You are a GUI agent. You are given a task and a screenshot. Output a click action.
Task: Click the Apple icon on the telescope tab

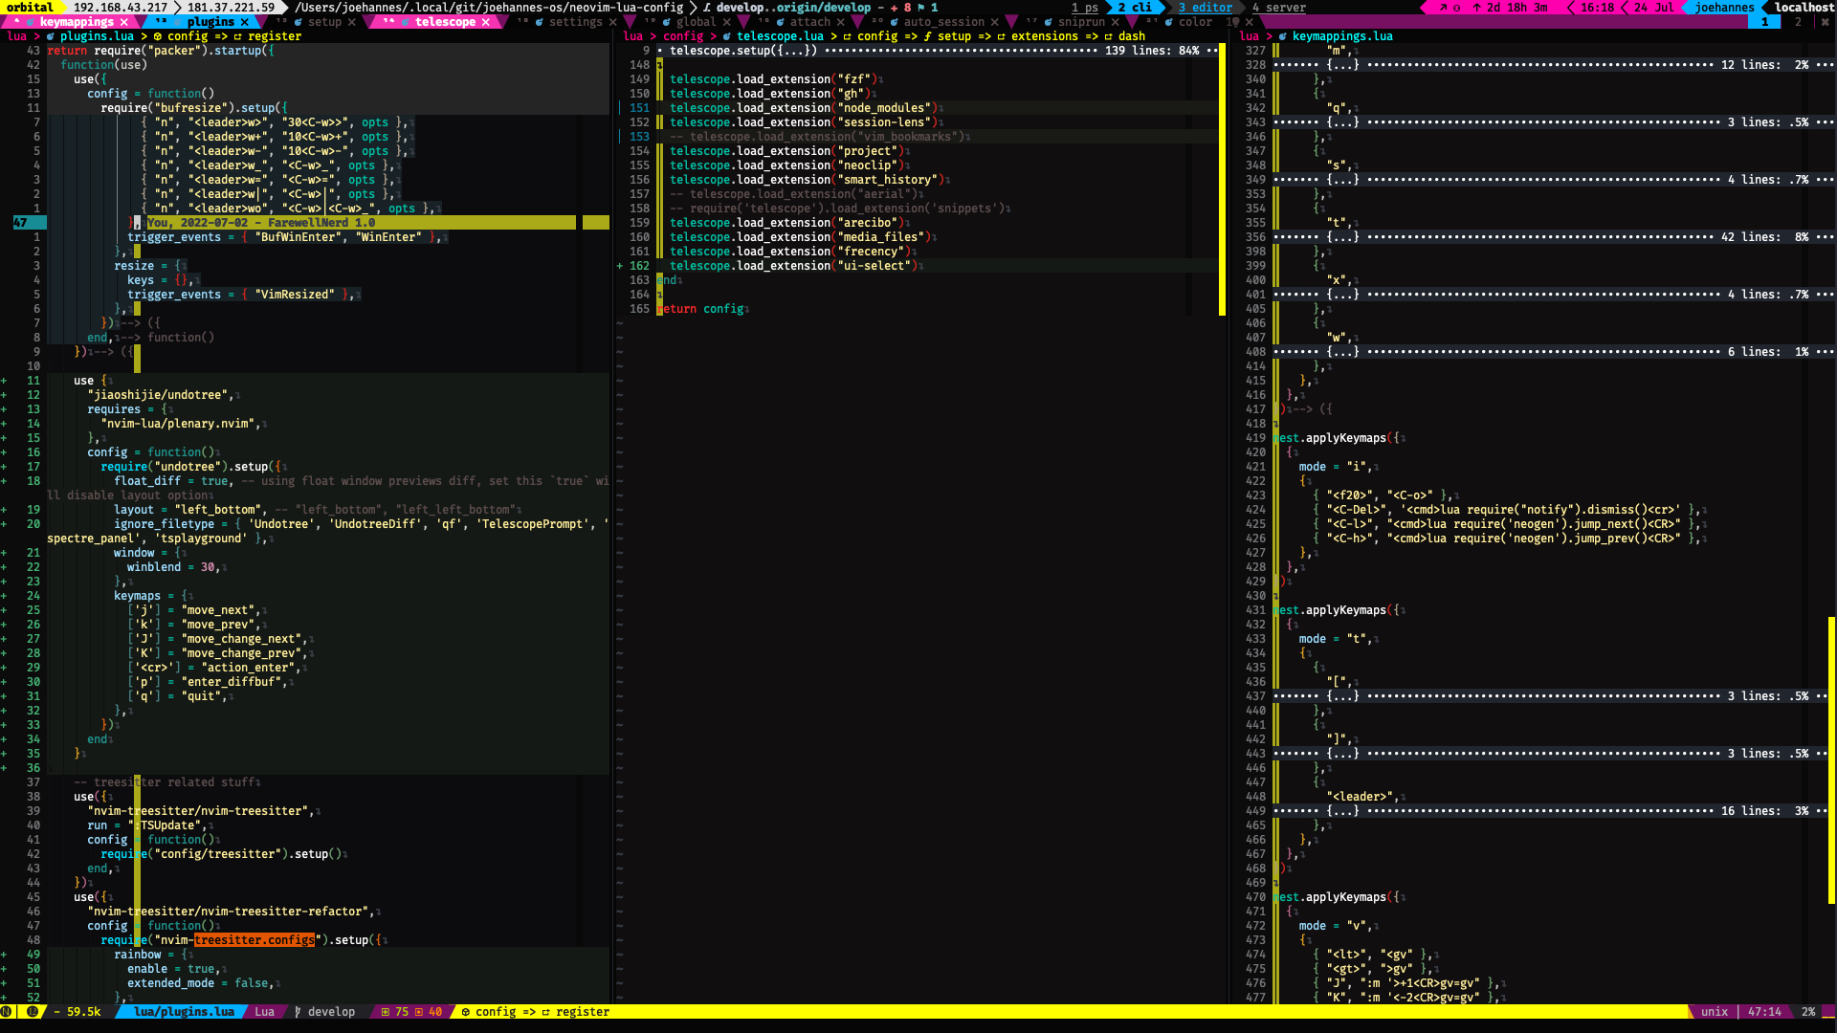(406, 21)
